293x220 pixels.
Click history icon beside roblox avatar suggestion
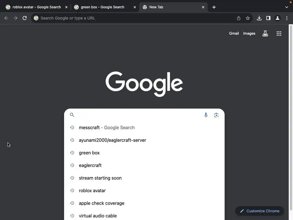tap(72, 190)
